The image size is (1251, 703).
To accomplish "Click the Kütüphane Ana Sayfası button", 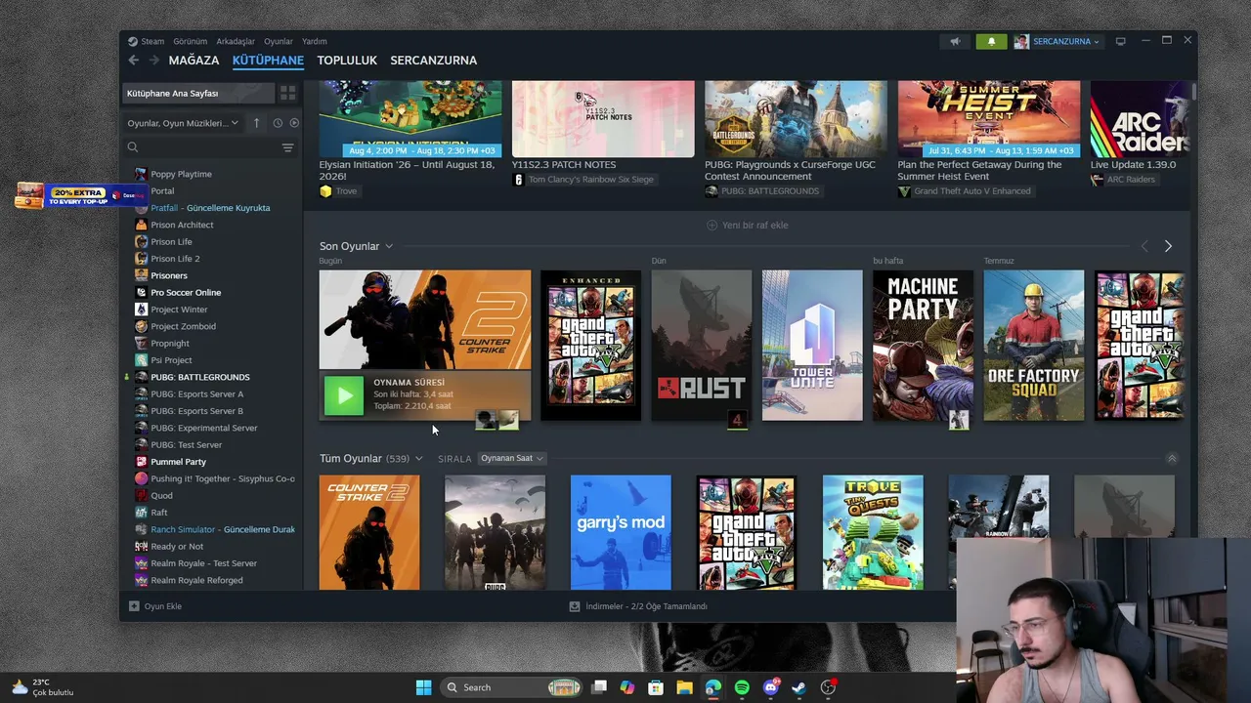I will click(x=198, y=93).
